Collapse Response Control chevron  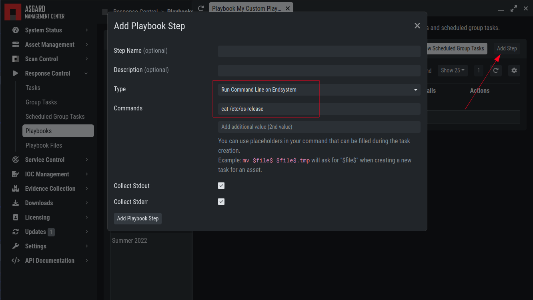[86, 73]
